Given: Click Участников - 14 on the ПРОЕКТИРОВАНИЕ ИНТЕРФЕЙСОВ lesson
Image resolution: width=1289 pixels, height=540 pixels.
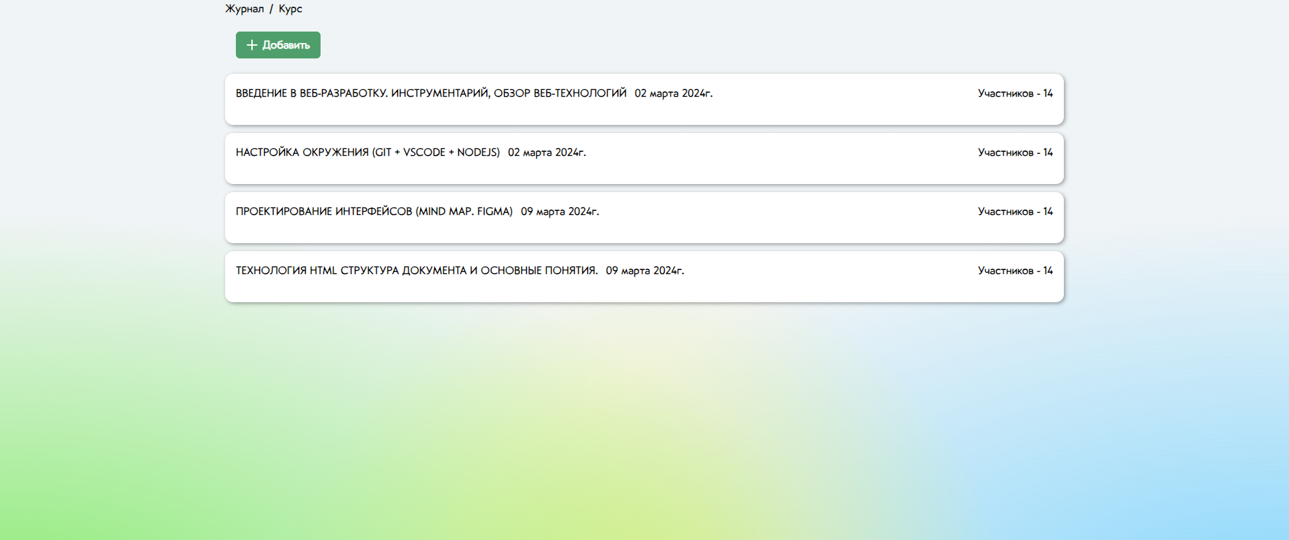Looking at the screenshot, I should 1015,212.
